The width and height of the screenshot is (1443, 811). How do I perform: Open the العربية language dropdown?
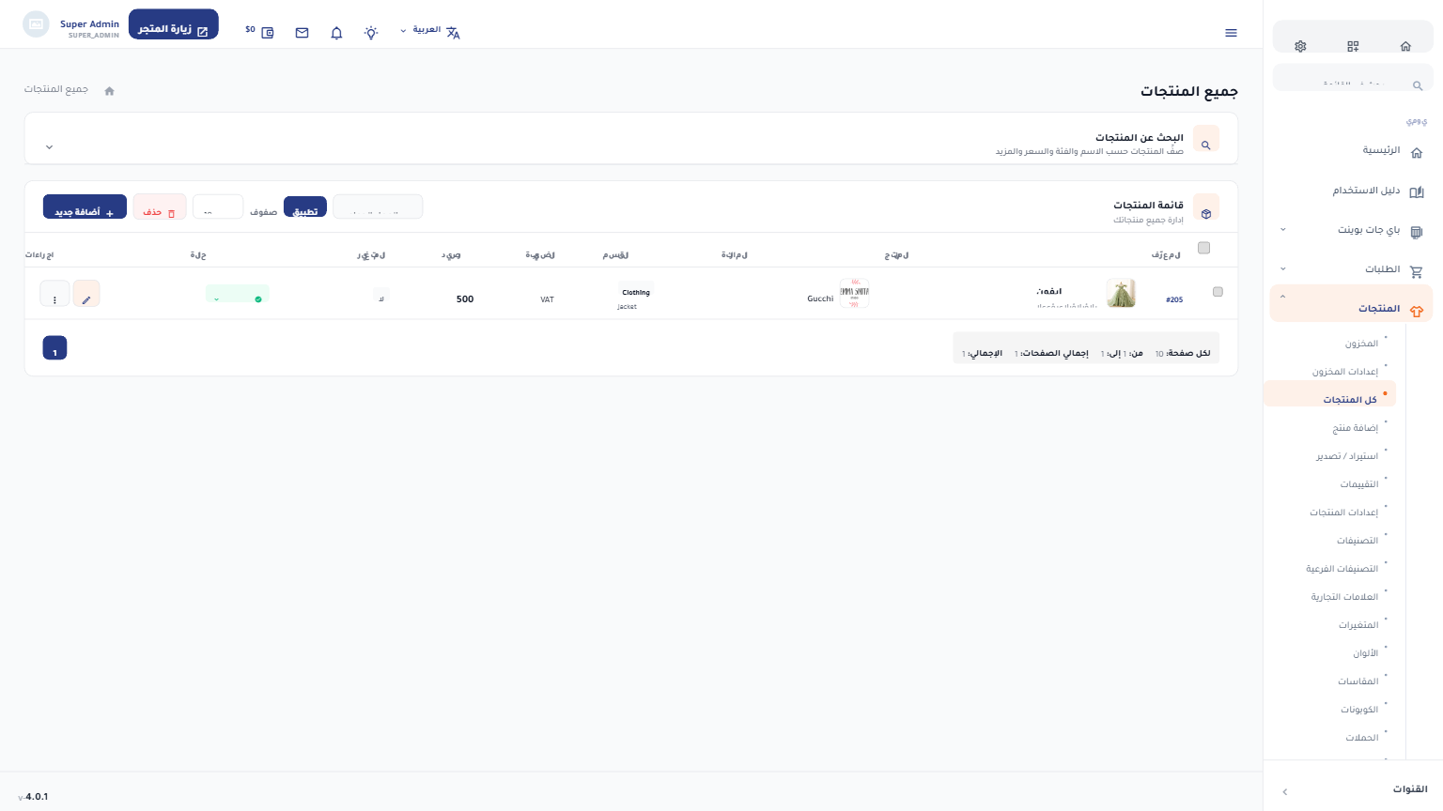coord(430,31)
